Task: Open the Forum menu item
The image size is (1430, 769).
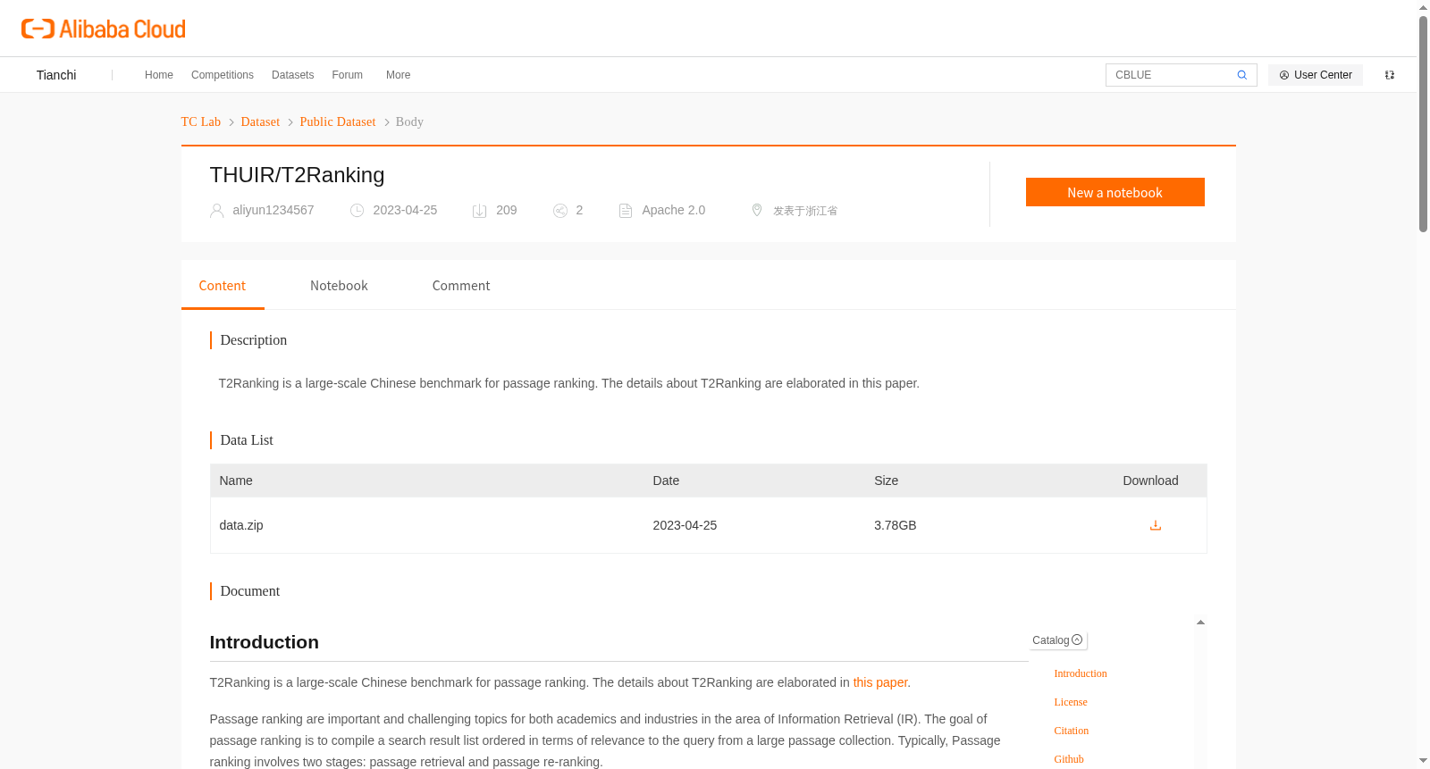Action: pyautogui.click(x=348, y=75)
